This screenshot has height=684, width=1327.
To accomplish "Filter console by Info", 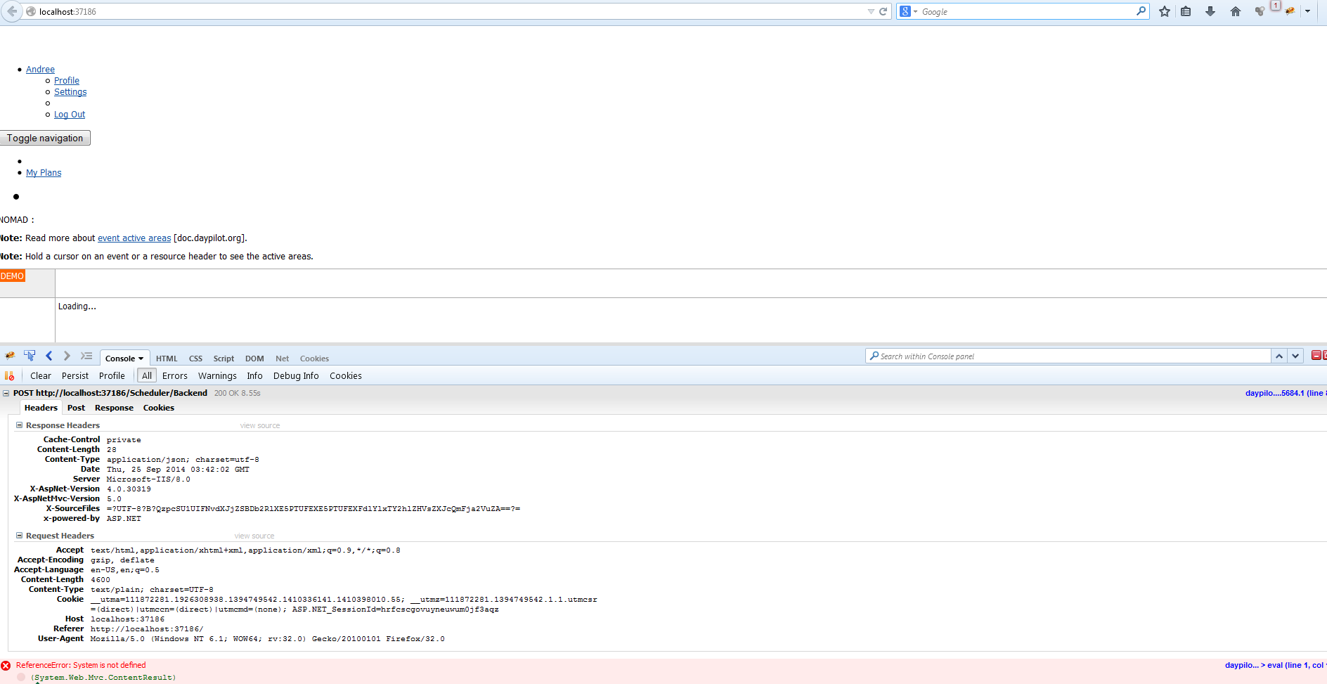I will click(x=254, y=376).
